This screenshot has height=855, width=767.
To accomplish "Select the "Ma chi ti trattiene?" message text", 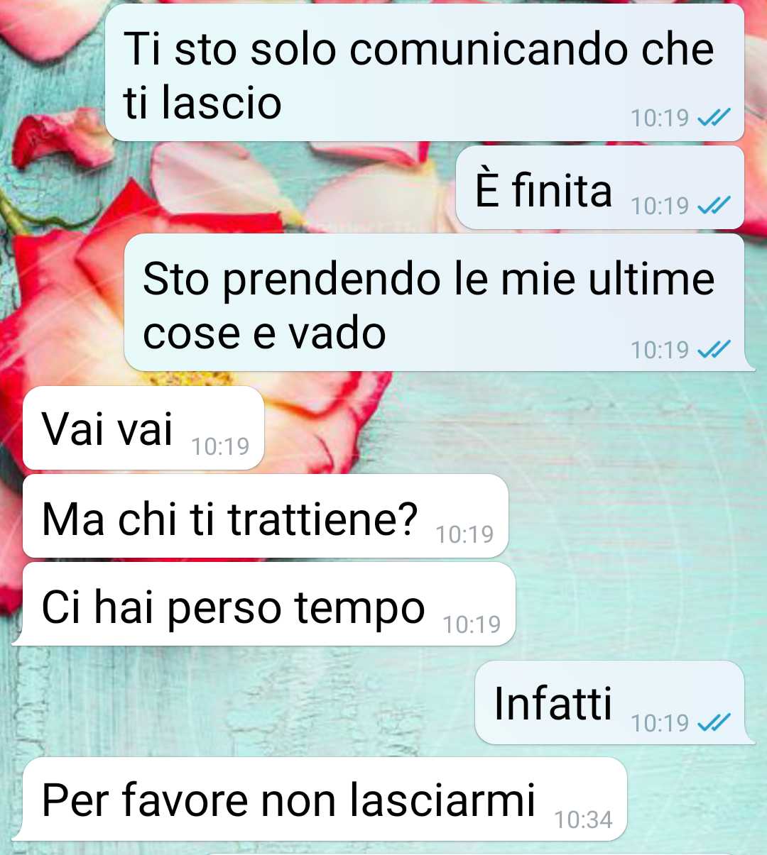I will 230,519.
